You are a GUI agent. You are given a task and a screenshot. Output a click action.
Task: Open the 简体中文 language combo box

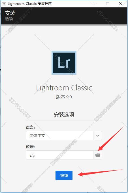coord(64,136)
